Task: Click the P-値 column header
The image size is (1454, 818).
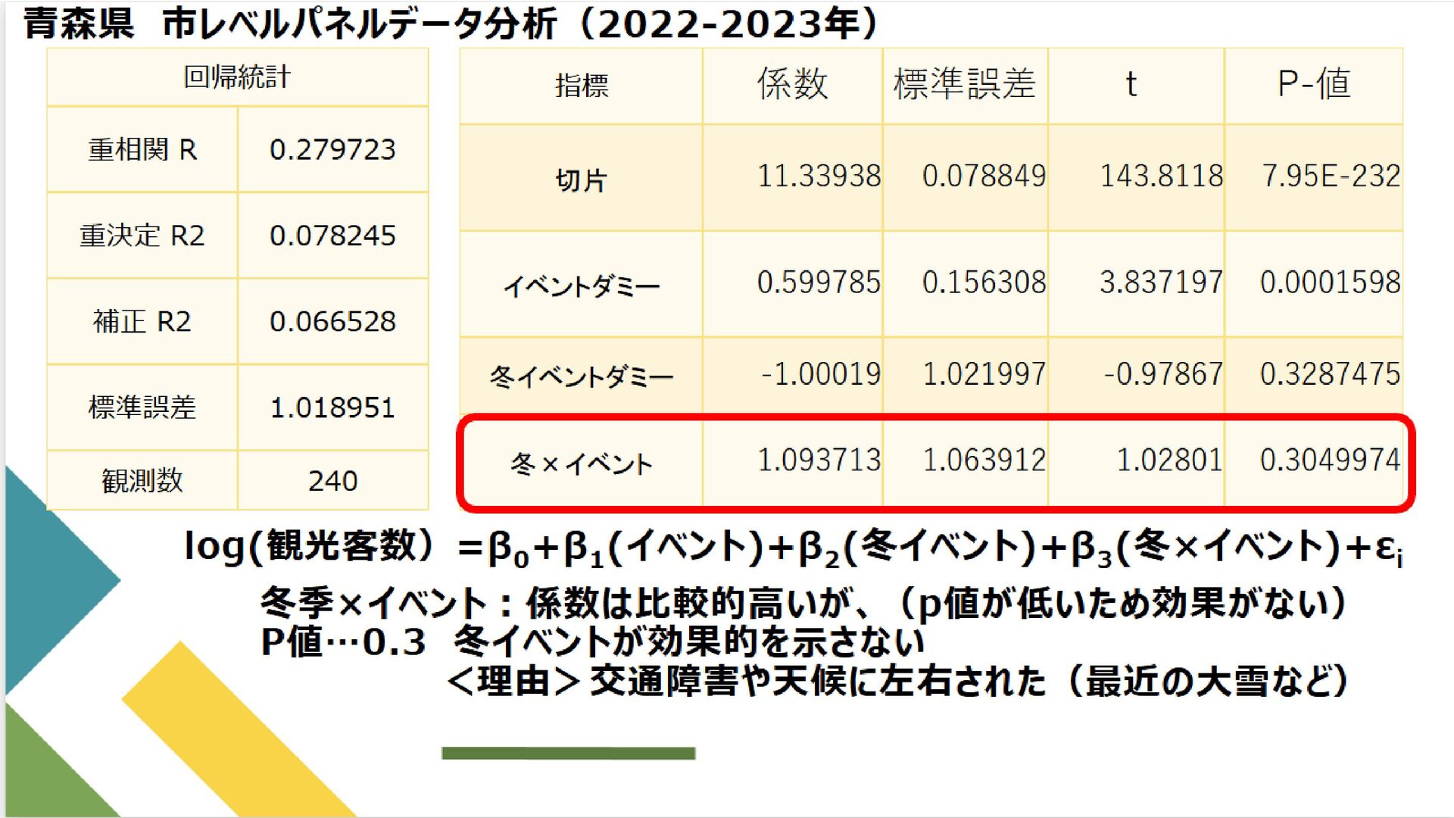Action: coord(1313,84)
